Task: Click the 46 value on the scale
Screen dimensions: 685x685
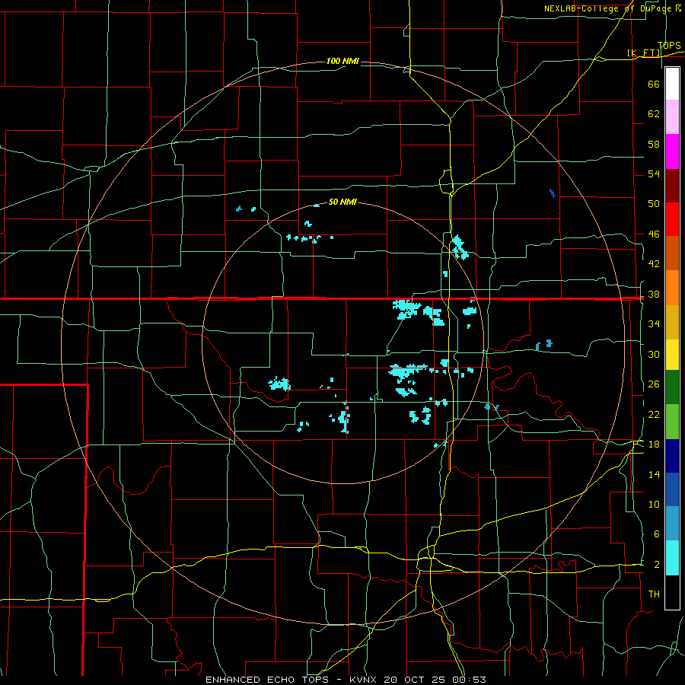Action: coord(654,234)
